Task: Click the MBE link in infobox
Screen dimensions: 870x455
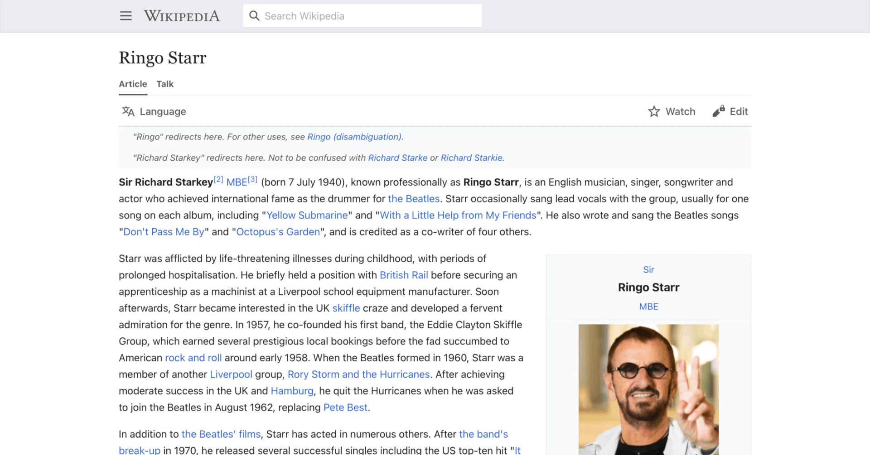Action: 648,307
